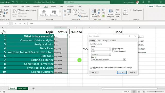Open the Data Analysis tool
This screenshot has height=93, width=165.
136,10
